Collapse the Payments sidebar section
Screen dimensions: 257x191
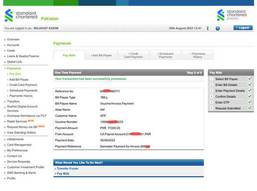point(14,68)
